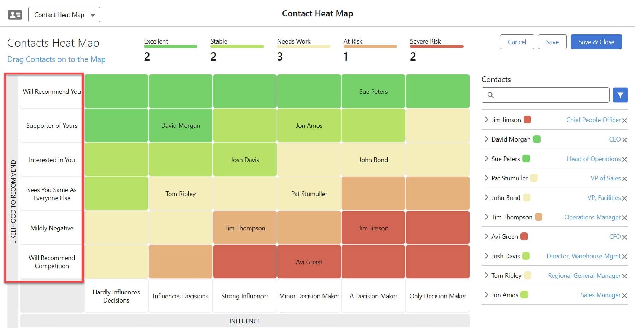Open the Chief People Officer link
635x328 pixels.
coord(593,120)
